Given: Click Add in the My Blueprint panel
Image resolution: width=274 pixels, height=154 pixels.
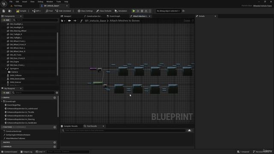Looking at the screenshot, I should coord(6,93).
